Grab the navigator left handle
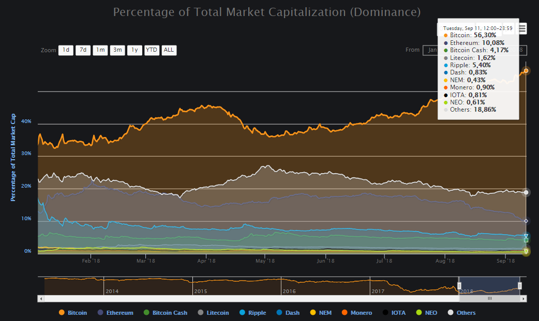The height and width of the screenshot is (321, 539). click(459, 286)
